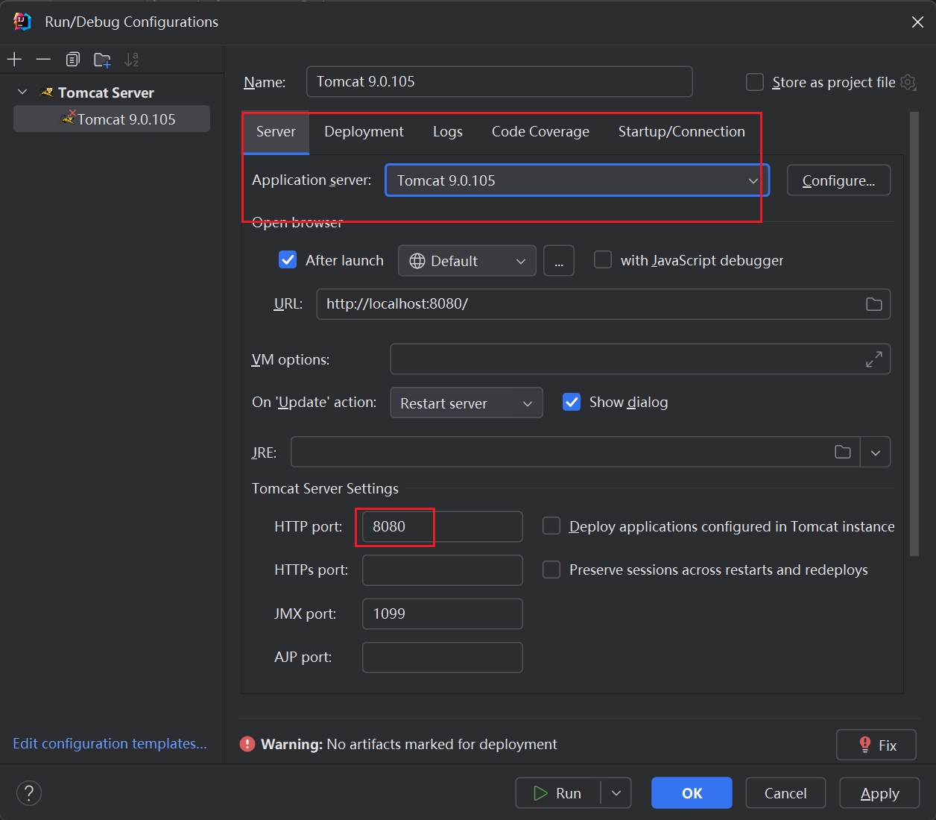
Task: Click the Fix button
Action: (x=876, y=745)
